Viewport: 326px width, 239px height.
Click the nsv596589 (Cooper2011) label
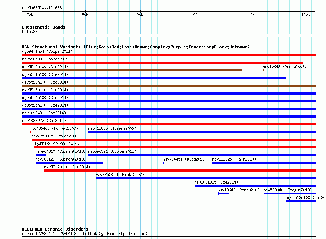tap(46, 59)
